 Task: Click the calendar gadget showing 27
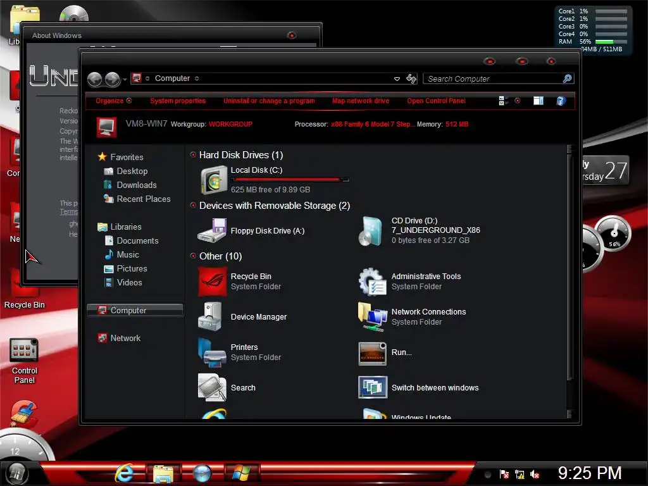coord(606,170)
